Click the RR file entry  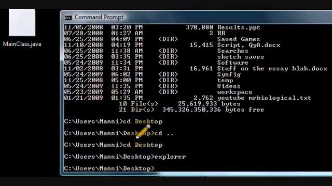222,33
